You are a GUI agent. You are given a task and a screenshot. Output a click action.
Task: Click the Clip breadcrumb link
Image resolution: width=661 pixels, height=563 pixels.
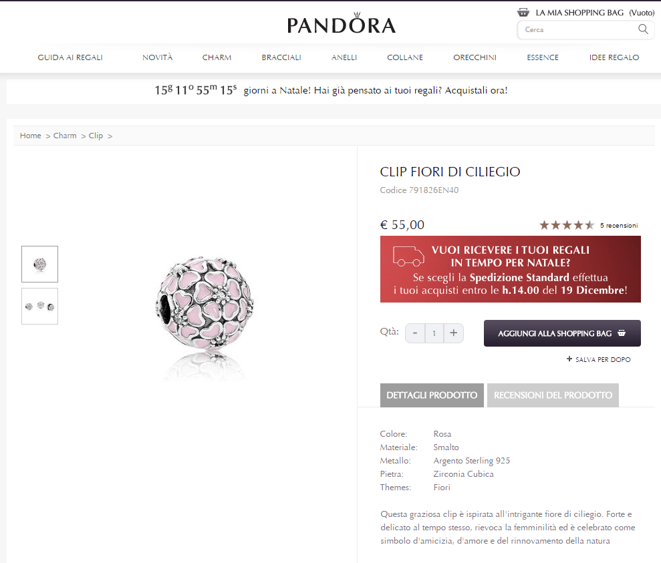point(96,136)
